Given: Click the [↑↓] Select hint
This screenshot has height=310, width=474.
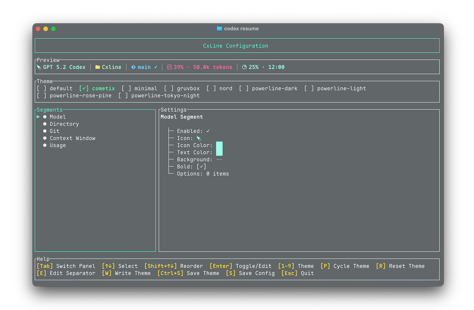Looking at the screenshot, I should click(x=120, y=266).
